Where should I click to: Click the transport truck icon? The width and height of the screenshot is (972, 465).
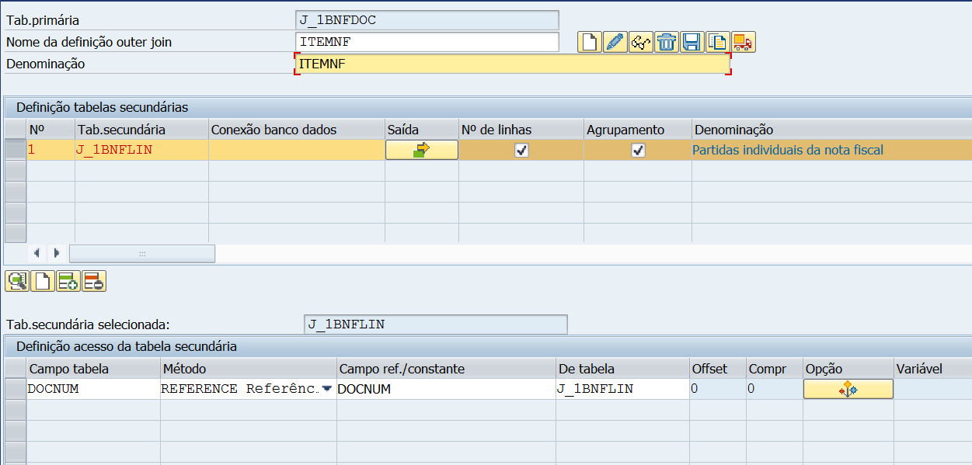pyautogui.click(x=744, y=42)
